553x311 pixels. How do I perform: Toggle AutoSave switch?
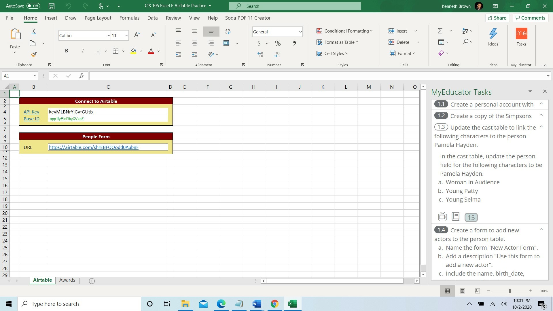33,6
